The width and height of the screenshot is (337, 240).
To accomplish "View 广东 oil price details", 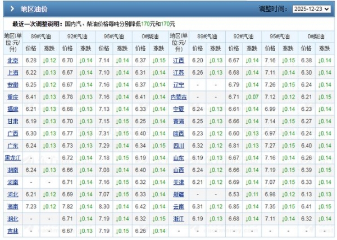I will click(12, 146).
